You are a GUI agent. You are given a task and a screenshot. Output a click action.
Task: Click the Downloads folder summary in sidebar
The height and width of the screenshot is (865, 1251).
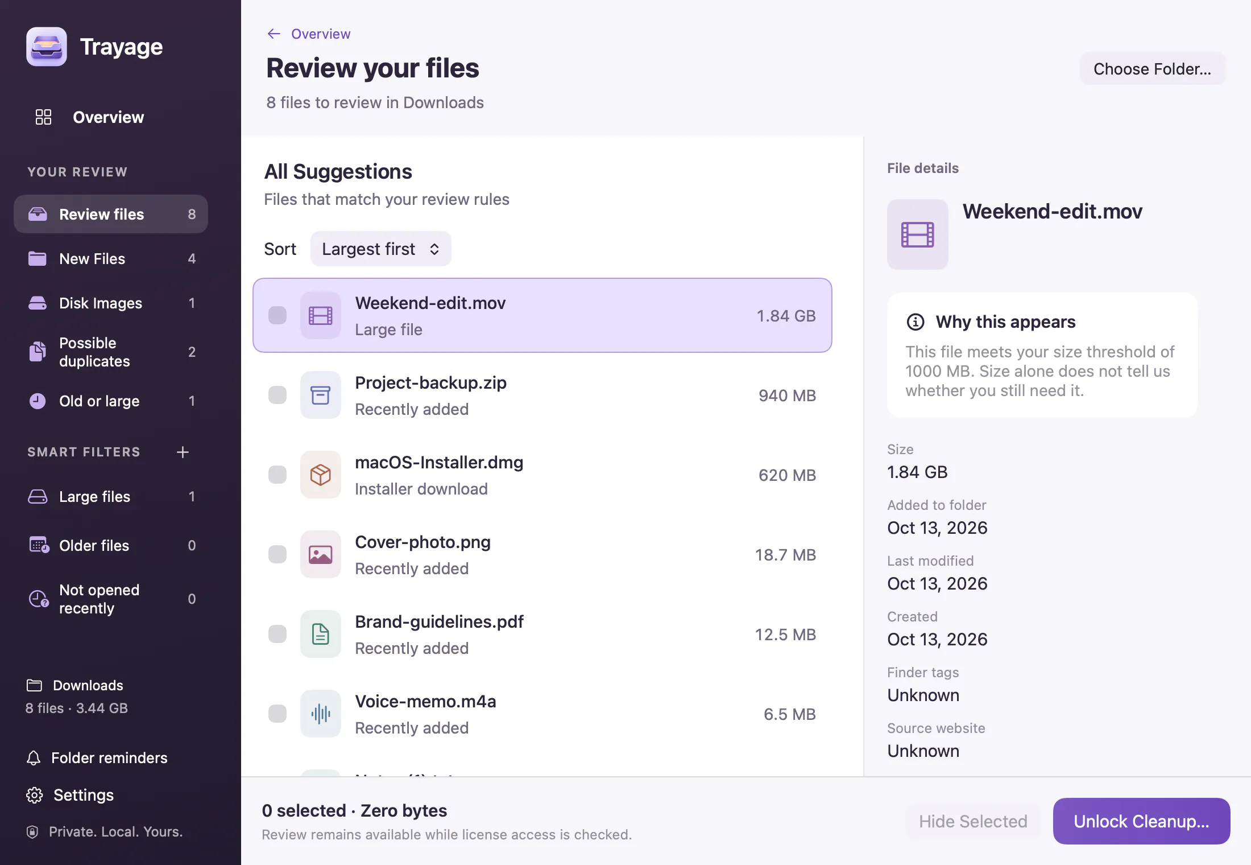click(x=77, y=697)
